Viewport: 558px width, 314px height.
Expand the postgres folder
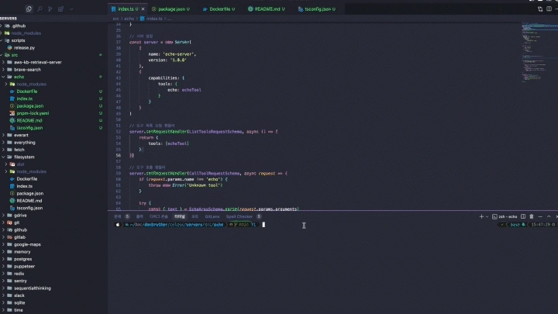click(x=22, y=259)
